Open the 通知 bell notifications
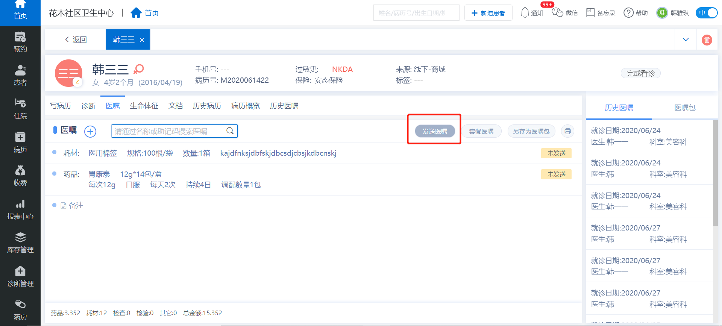The width and height of the screenshot is (722, 326). click(525, 13)
